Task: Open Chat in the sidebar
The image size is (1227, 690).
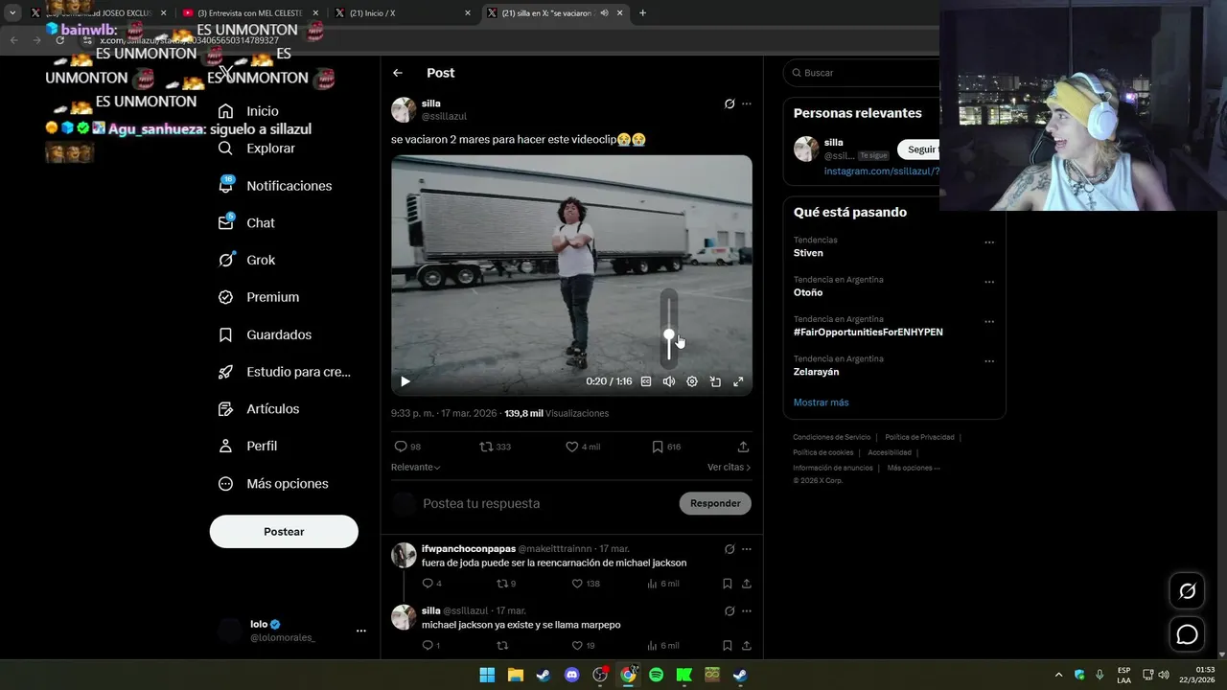Action: [246, 222]
